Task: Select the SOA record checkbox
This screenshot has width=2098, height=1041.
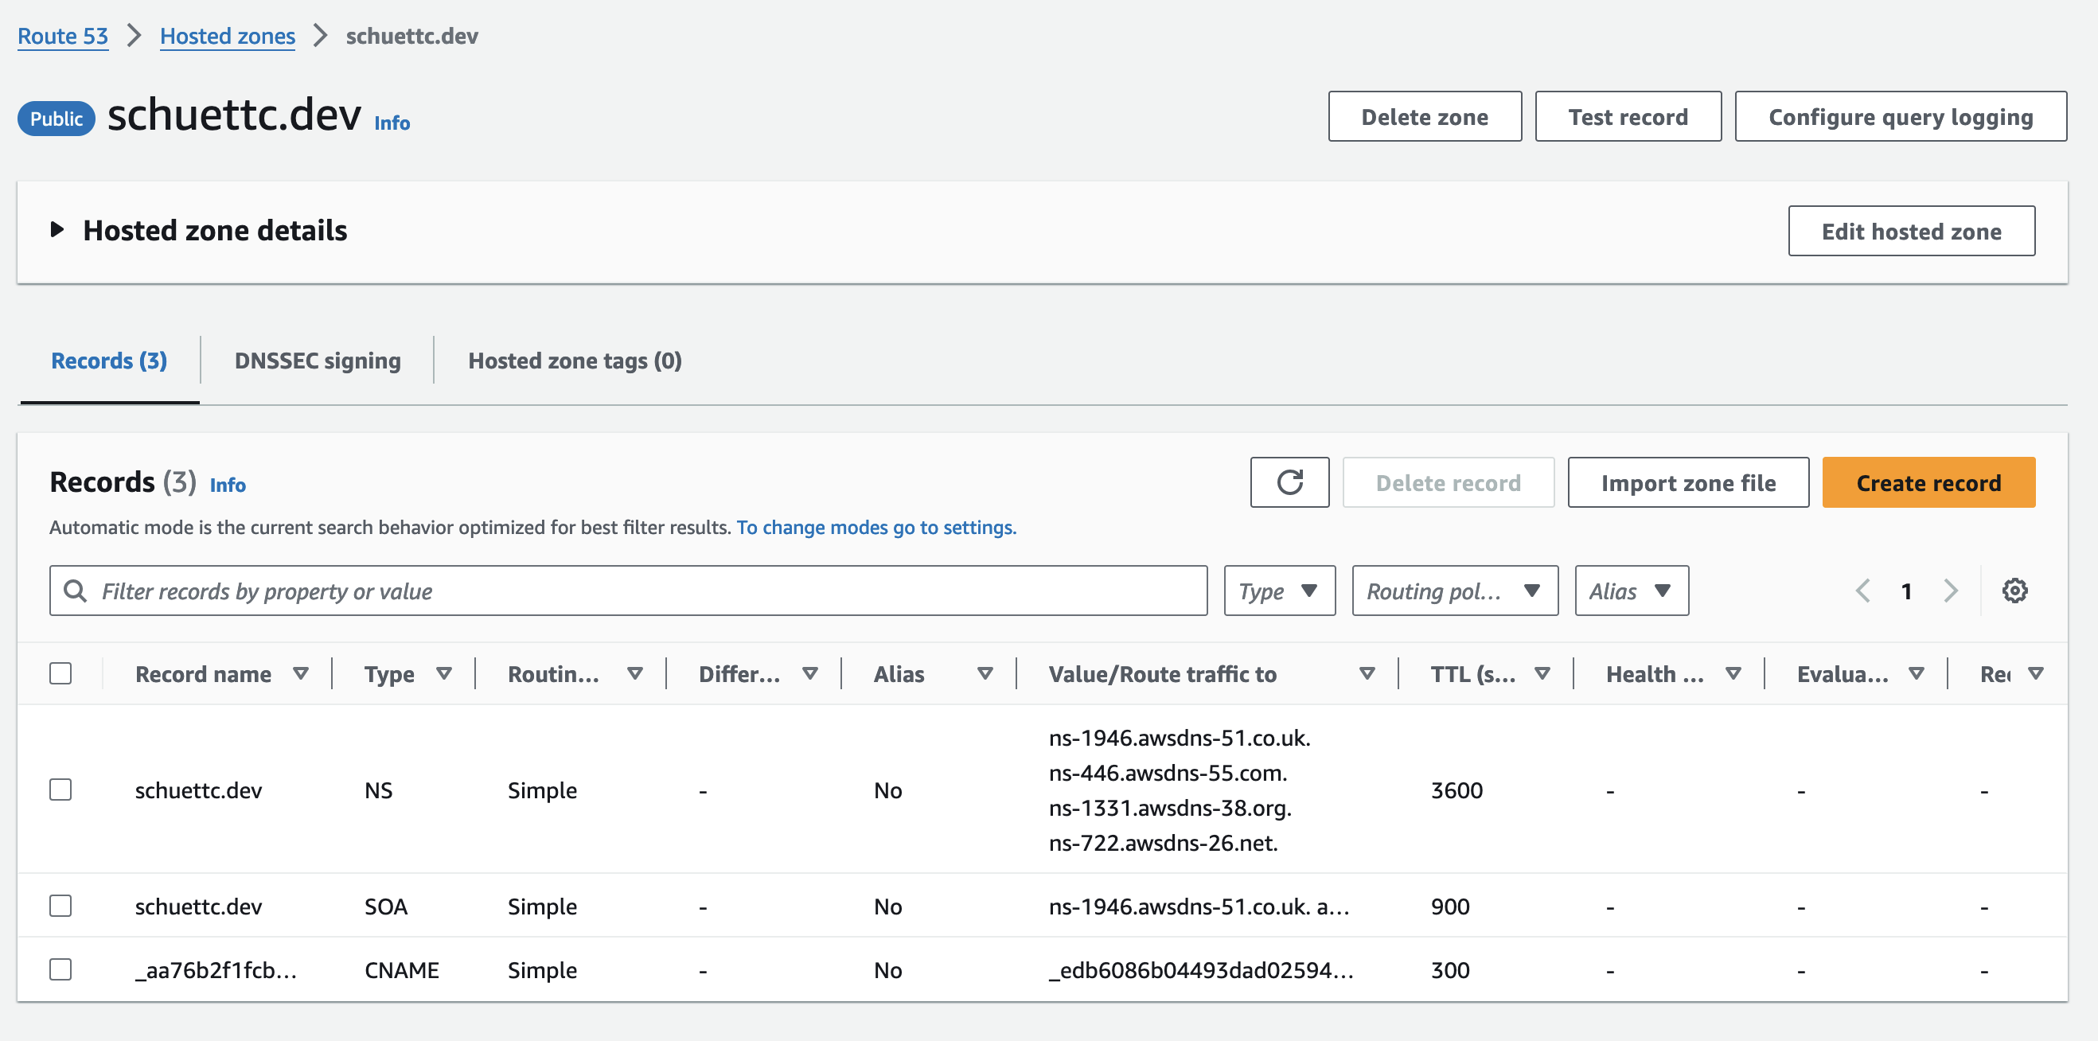Action: pos(60,906)
